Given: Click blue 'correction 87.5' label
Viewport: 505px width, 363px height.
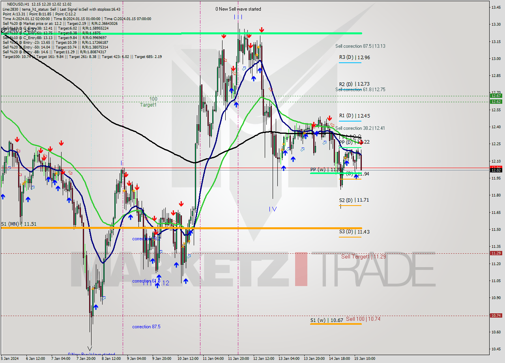Looking at the screenshot, I should 146,327.
